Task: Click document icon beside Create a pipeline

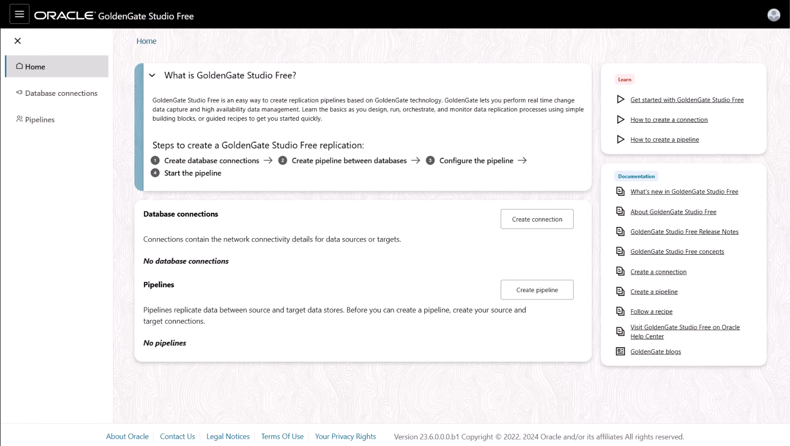Action: (x=621, y=291)
